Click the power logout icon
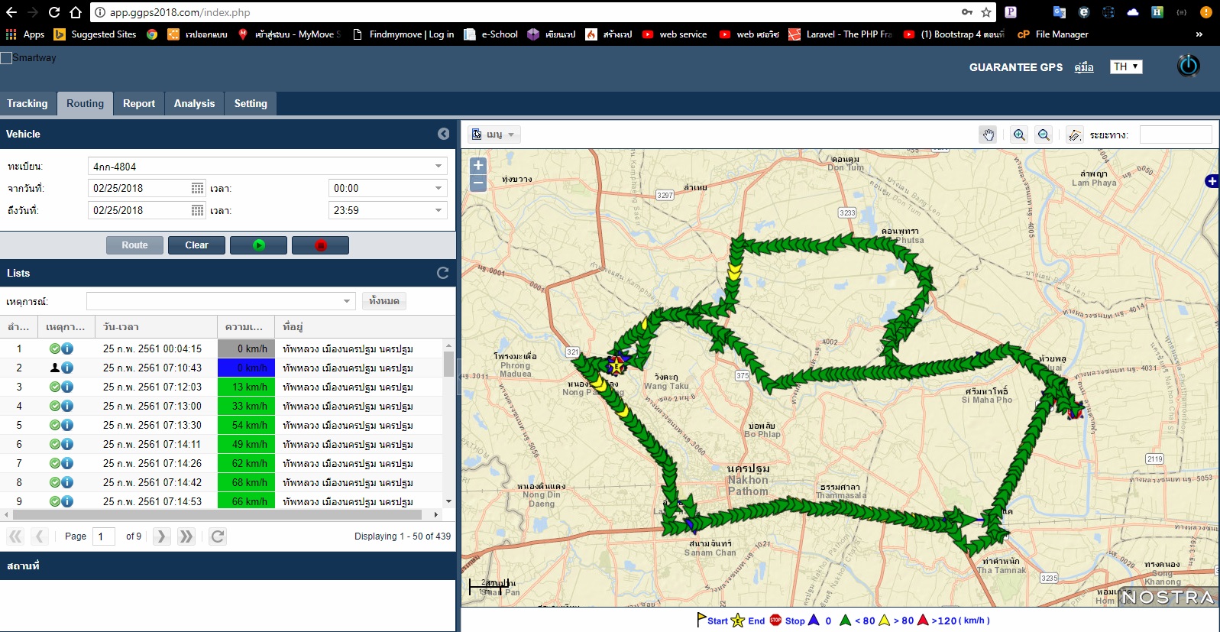The width and height of the screenshot is (1220, 632). point(1188,66)
